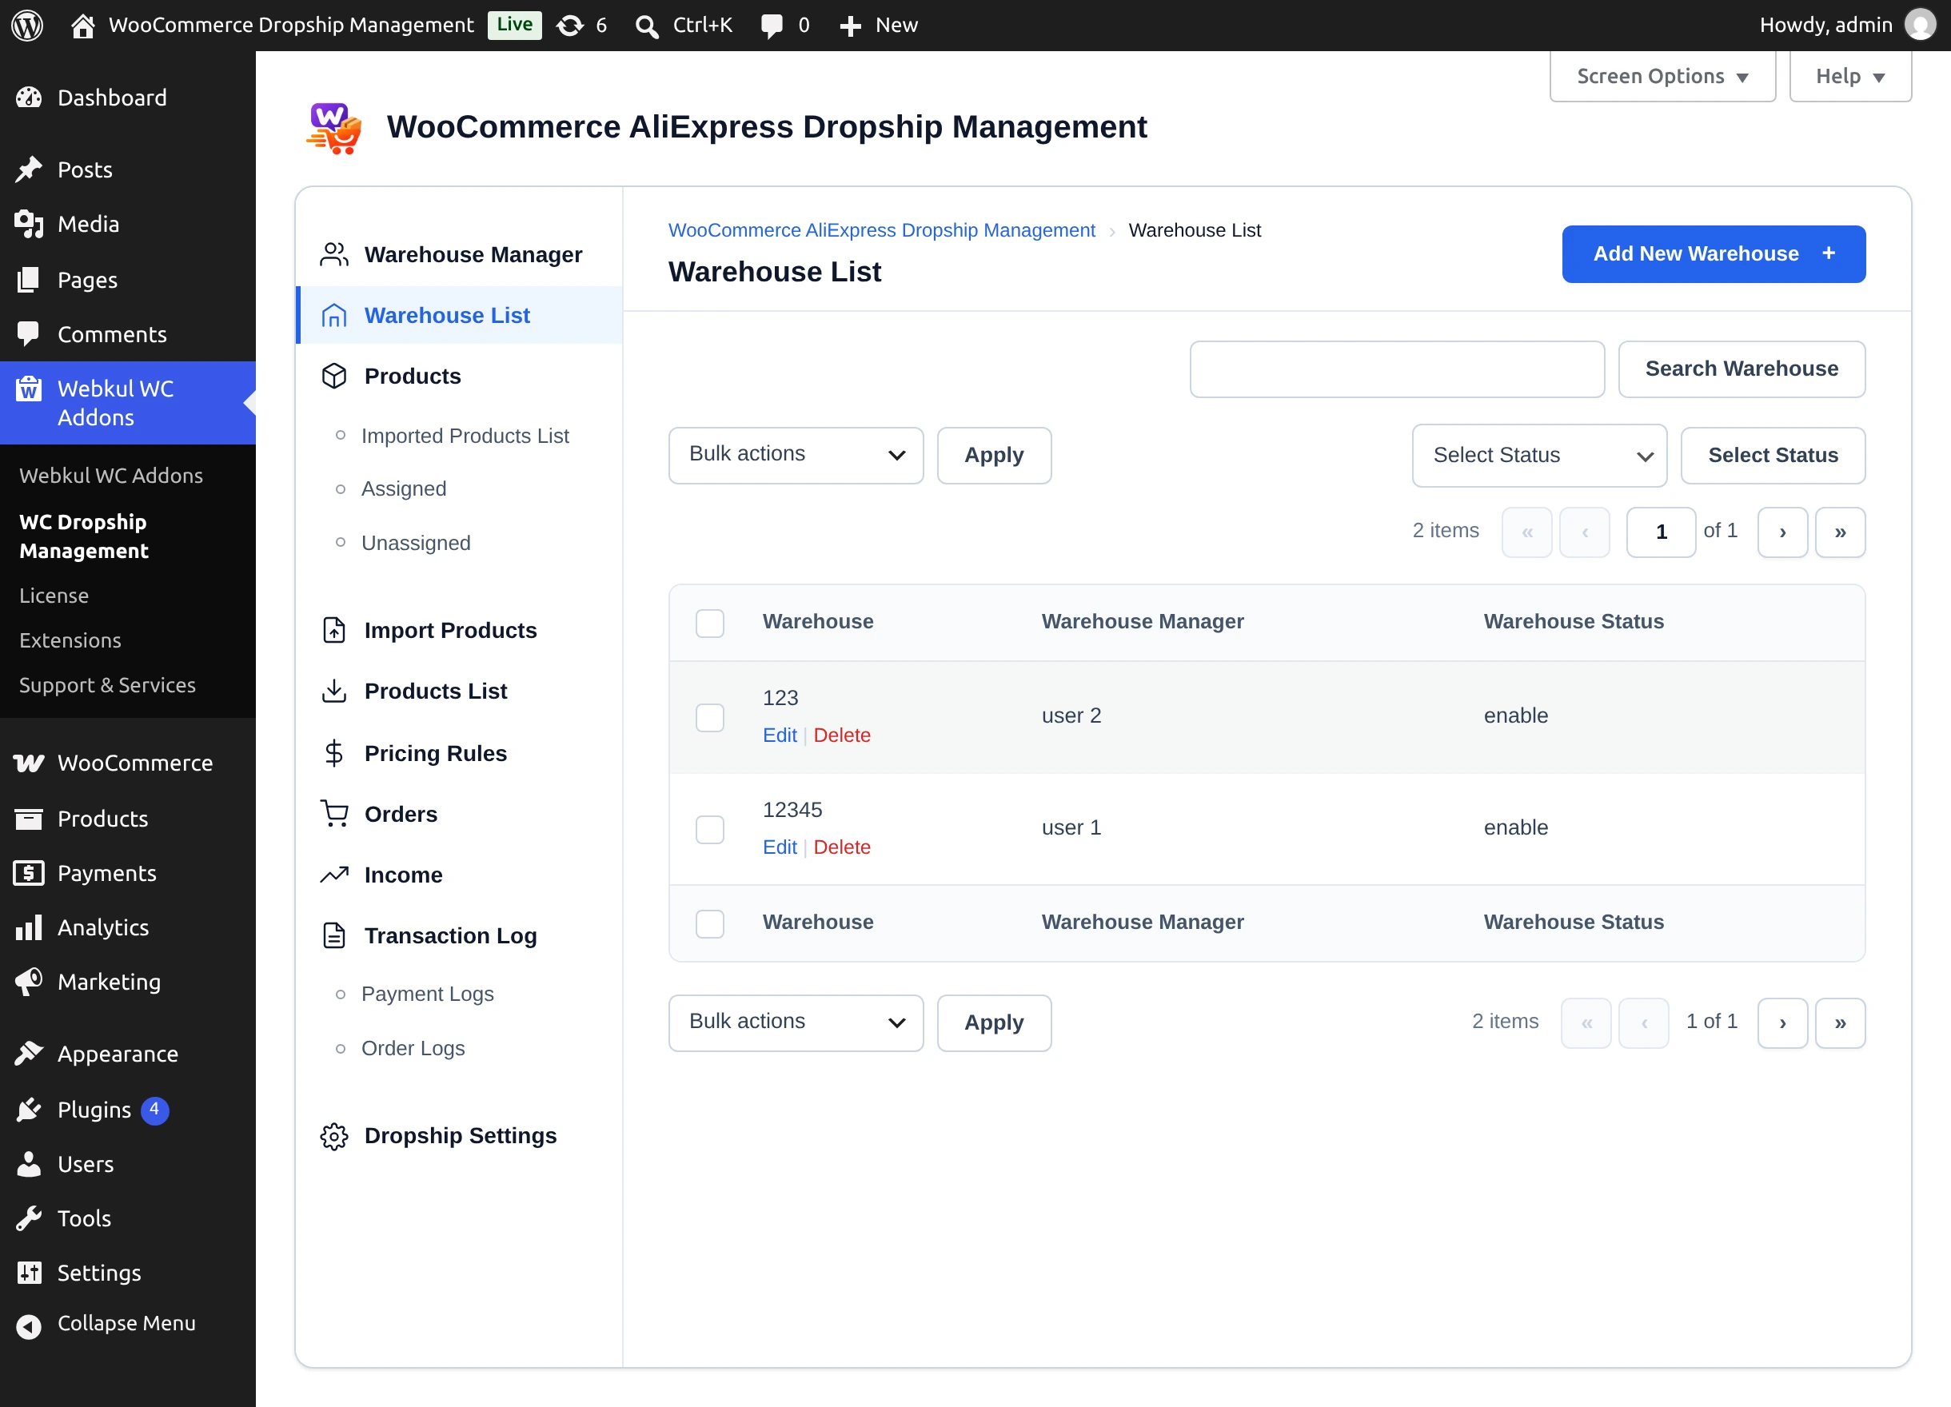Delete warehouse 123
Image resolution: width=1951 pixels, height=1407 pixels.
(841, 735)
